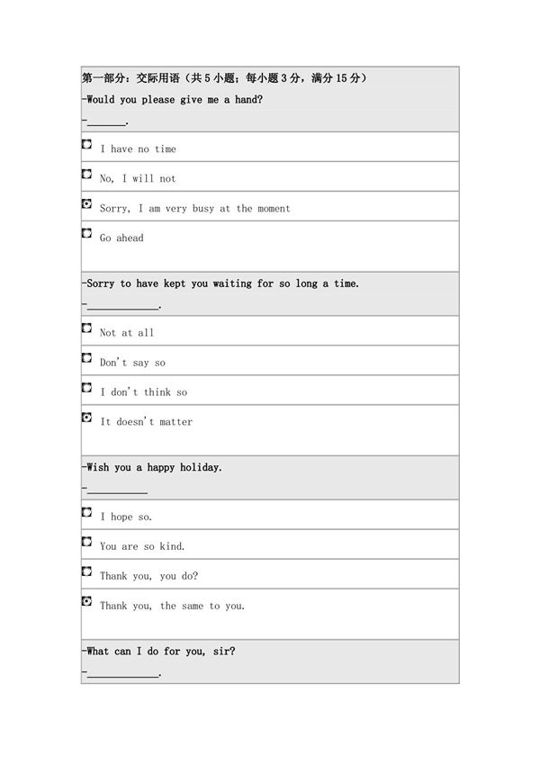Click the question 'Would you please give me a hand?'
The image size is (540, 765).
(x=172, y=99)
